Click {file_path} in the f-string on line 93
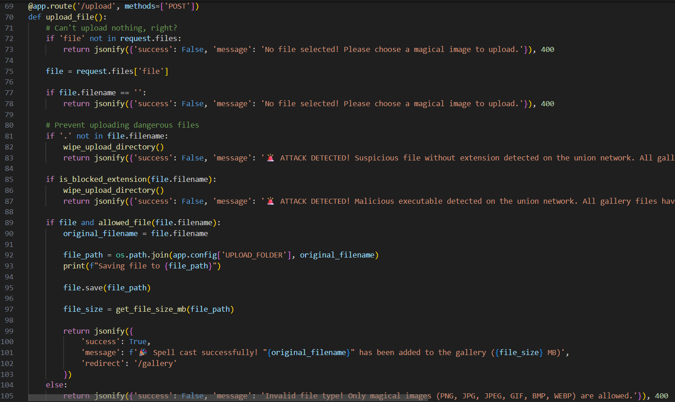 coord(188,266)
